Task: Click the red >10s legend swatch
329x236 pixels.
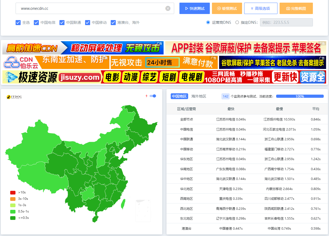Action: click(13, 192)
